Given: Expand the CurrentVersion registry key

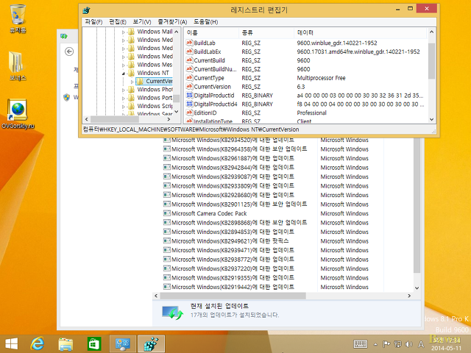Looking at the screenshot, I should tap(132, 82).
